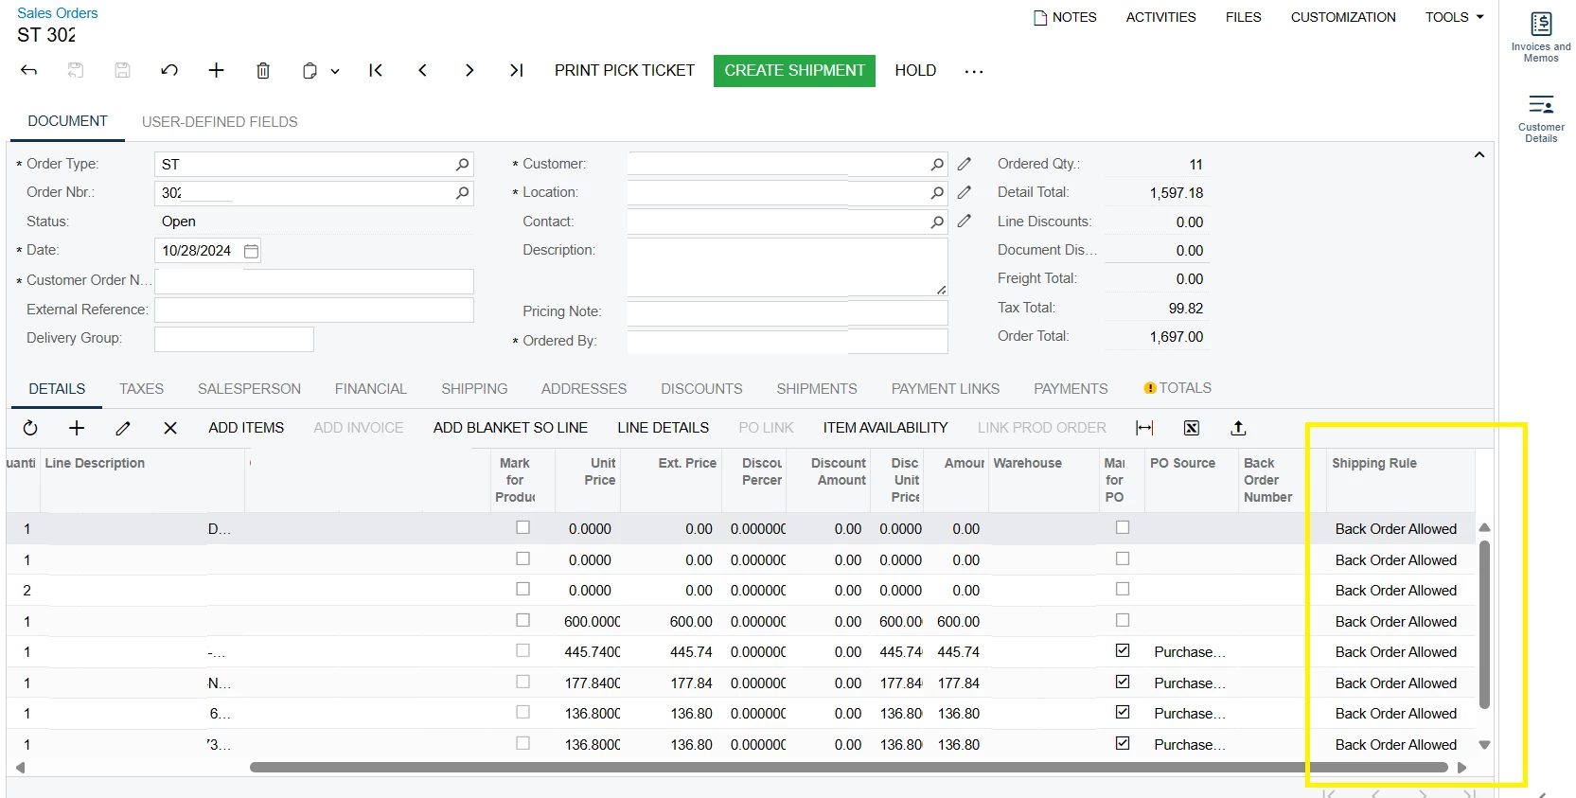The image size is (1576, 798).
Task: Click the Delete trash icon
Action: (x=263, y=70)
